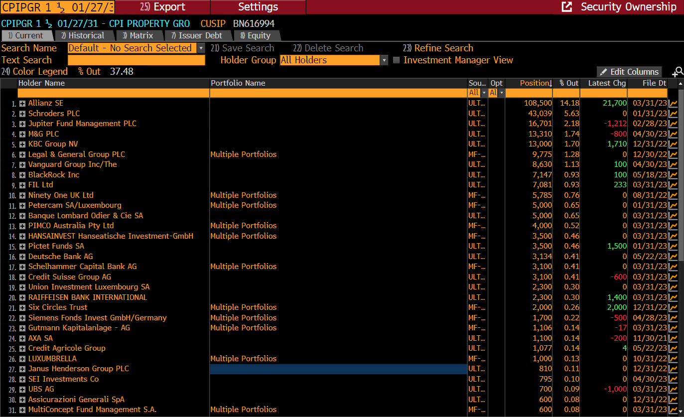
Task: Click the scrollbar up arrow of the holders list
Action: [x=681, y=83]
